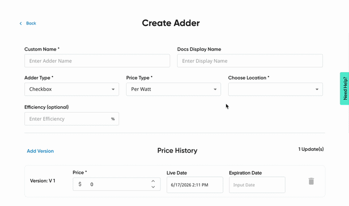This screenshot has height=206, width=349.
Task: Open the Need Help? side tab
Action: point(344,88)
